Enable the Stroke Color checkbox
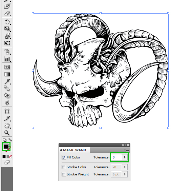Image resolution: width=193 pixels, height=191 pixels. [x=64, y=167]
